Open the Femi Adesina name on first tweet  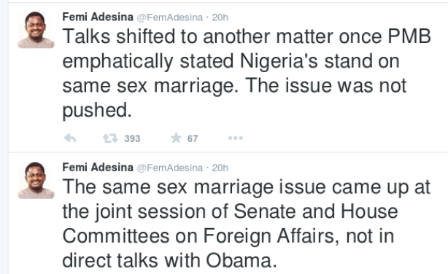(x=98, y=17)
